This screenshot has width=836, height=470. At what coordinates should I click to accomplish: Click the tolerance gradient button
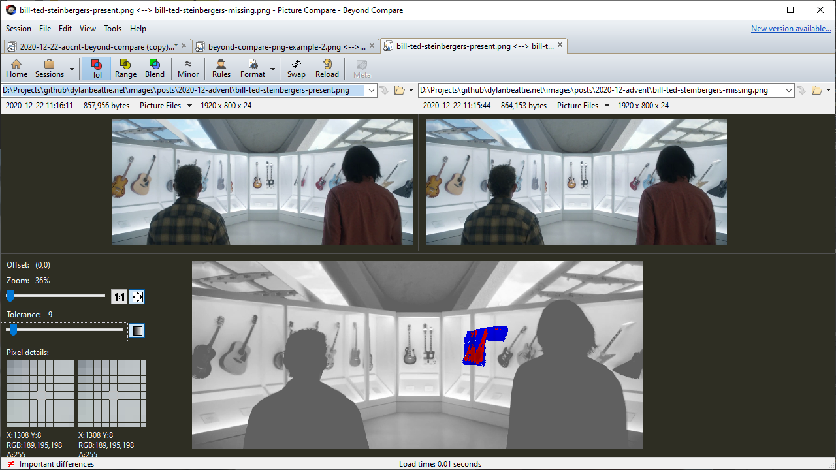pyautogui.click(x=137, y=331)
